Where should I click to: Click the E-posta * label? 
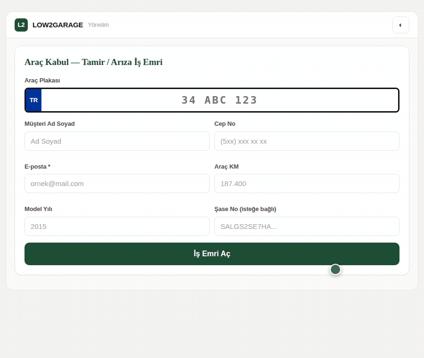coord(37,167)
